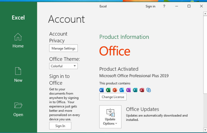Viewport: 207px width, 133px height.
Task: Click the Sign In button
Action: tap(60, 126)
